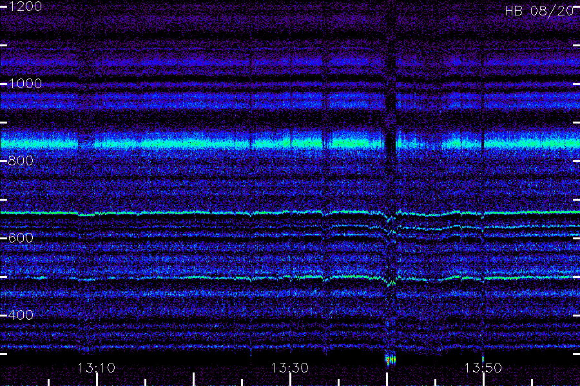Image resolution: width=580 pixels, height=386 pixels.
Task: Click the time tick mark below 13:30
Action: tap(291, 380)
